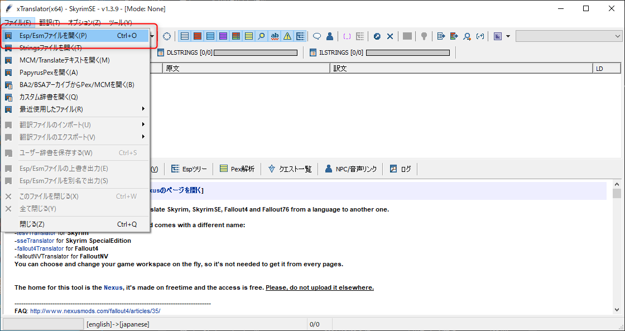
Task: Click the DLSTRINGS progress bar
Action: pyautogui.click(x=256, y=52)
